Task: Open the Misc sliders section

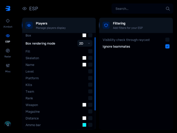Action: [x=8, y=66]
